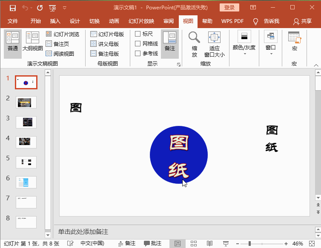Open spell check icon in status bar
Screen dimensions: 321x248
pos(70,243)
